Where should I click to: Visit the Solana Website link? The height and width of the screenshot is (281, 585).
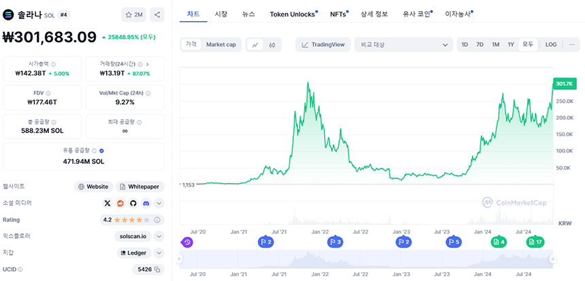click(x=94, y=186)
